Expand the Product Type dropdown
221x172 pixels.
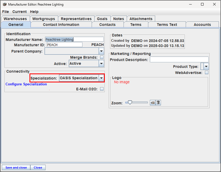[206, 67]
